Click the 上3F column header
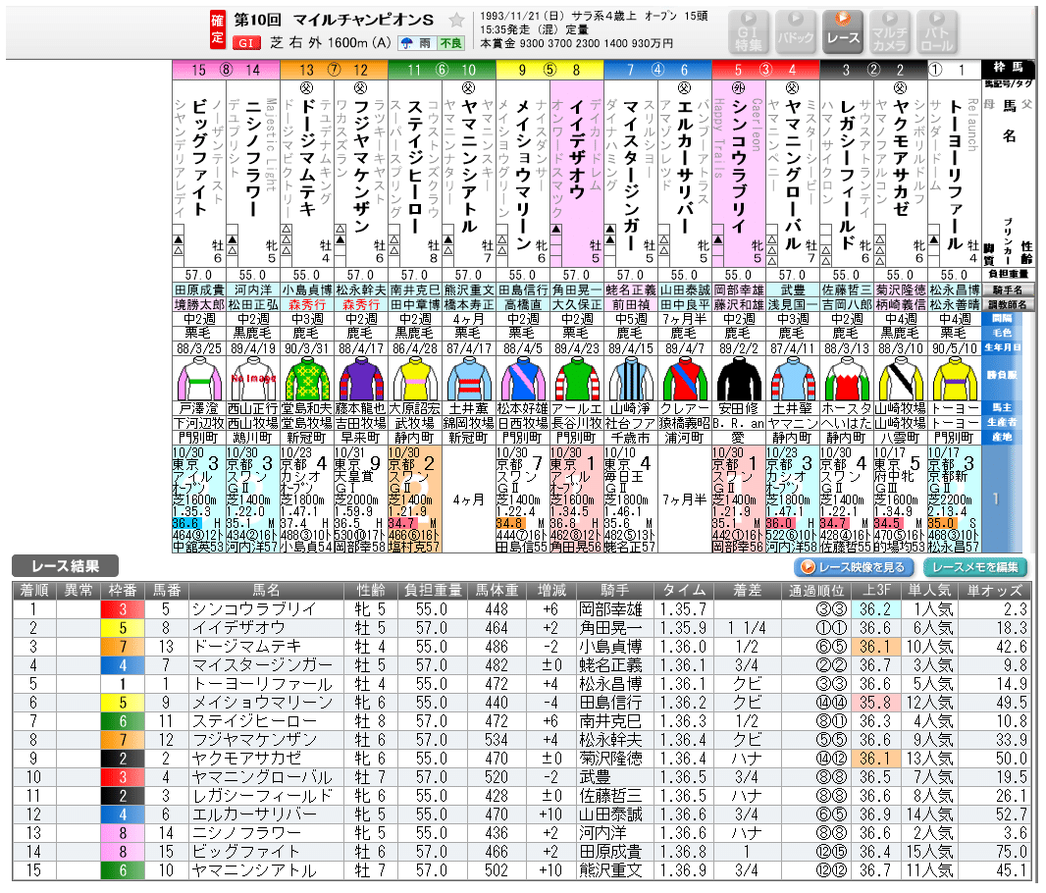Viewport: 1046px width, 893px height. point(876,590)
